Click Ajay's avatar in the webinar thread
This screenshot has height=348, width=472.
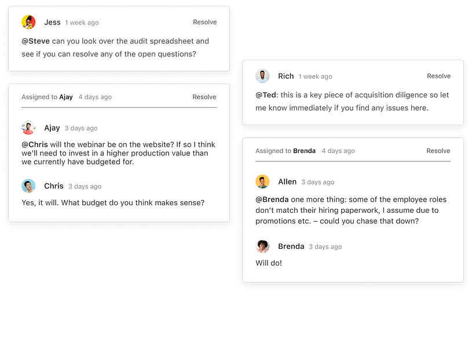28,128
